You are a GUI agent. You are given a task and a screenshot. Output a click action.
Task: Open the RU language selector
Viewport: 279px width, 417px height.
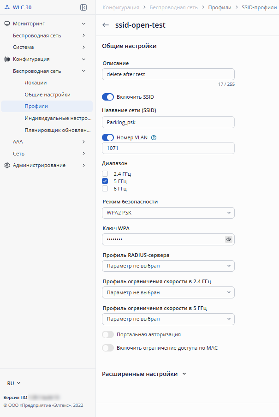14,383
